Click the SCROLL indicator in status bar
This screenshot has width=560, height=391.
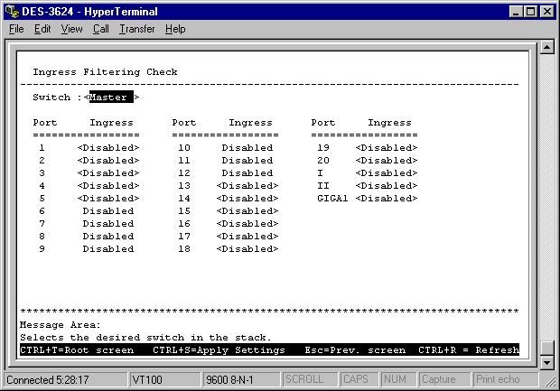pos(303,379)
